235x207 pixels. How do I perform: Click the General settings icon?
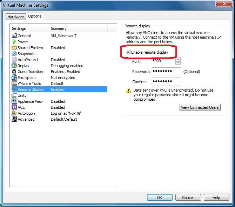[x=14, y=36]
